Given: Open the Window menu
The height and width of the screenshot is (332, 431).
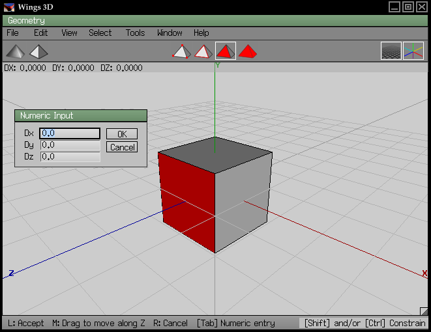Looking at the screenshot, I should (x=170, y=33).
